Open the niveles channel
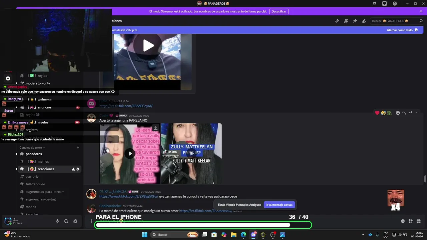The width and height of the screenshot is (427, 240). pos(49,122)
